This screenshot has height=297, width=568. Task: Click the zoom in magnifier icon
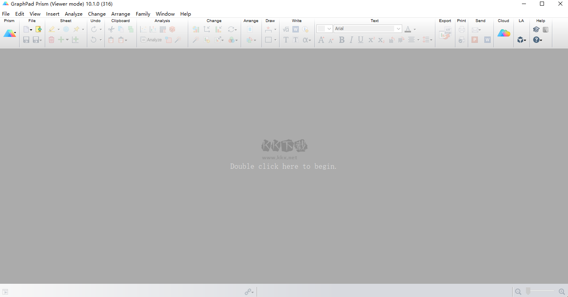[x=562, y=292]
